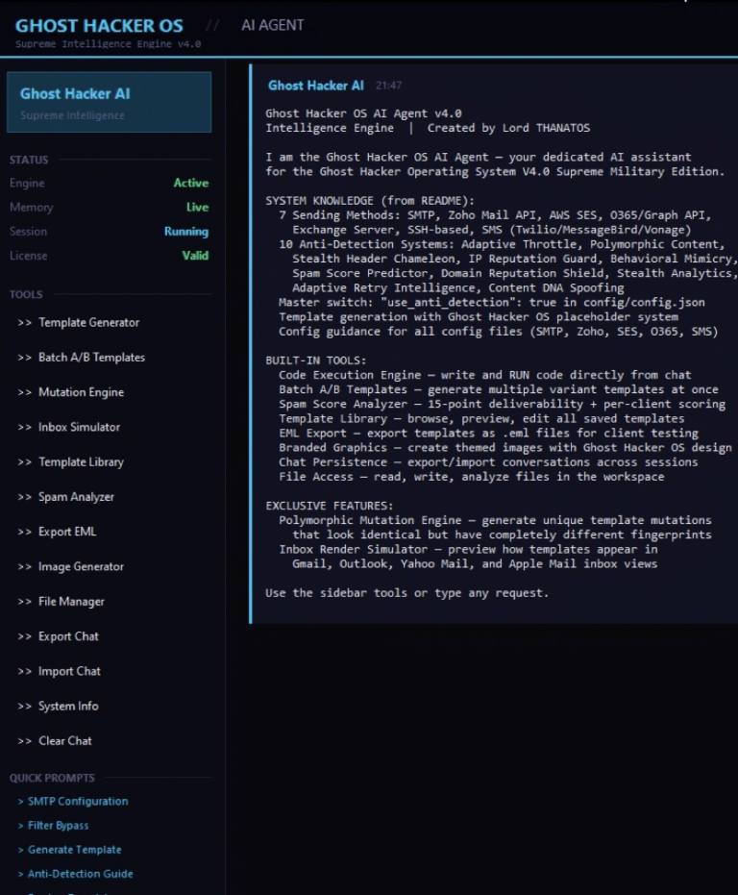This screenshot has width=738, height=895.
Task: Click the Engine Active status row
Action: click(109, 183)
